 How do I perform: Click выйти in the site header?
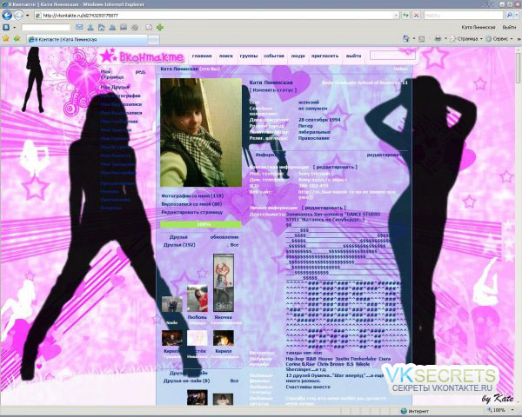coord(353,56)
